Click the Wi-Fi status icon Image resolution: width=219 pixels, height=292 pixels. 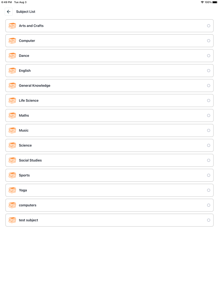coord(202,2)
